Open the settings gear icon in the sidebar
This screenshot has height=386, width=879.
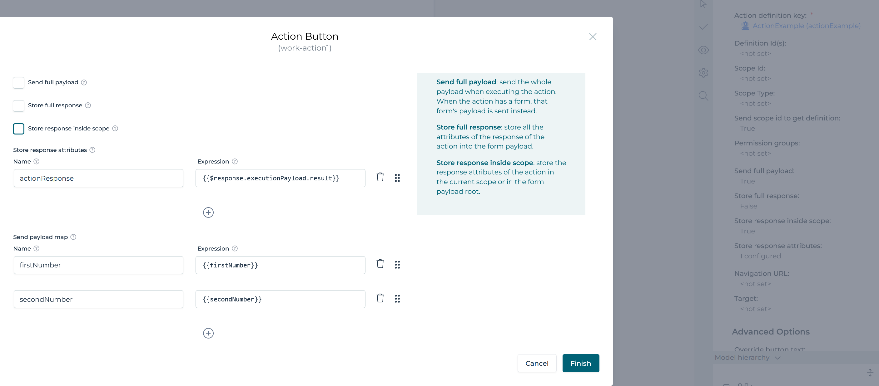[x=703, y=73]
